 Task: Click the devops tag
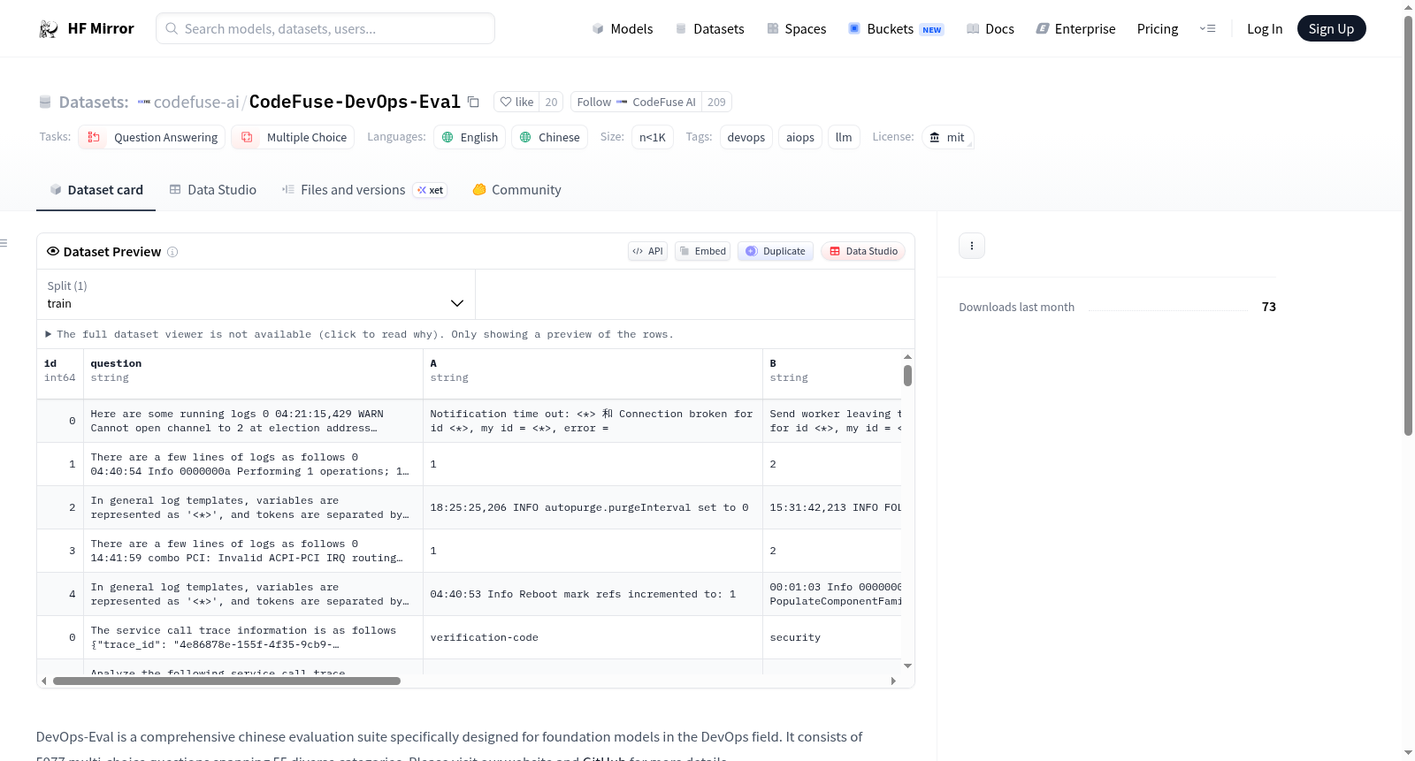[746, 137]
